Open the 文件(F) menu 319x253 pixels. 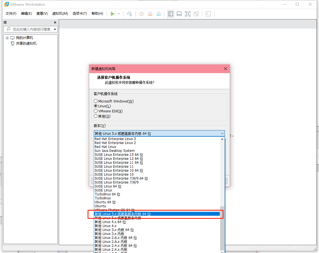(x=11, y=14)
